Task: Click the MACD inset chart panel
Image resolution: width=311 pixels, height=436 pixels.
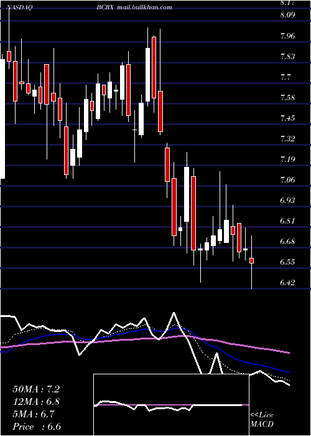Action: tap(171, 405)
